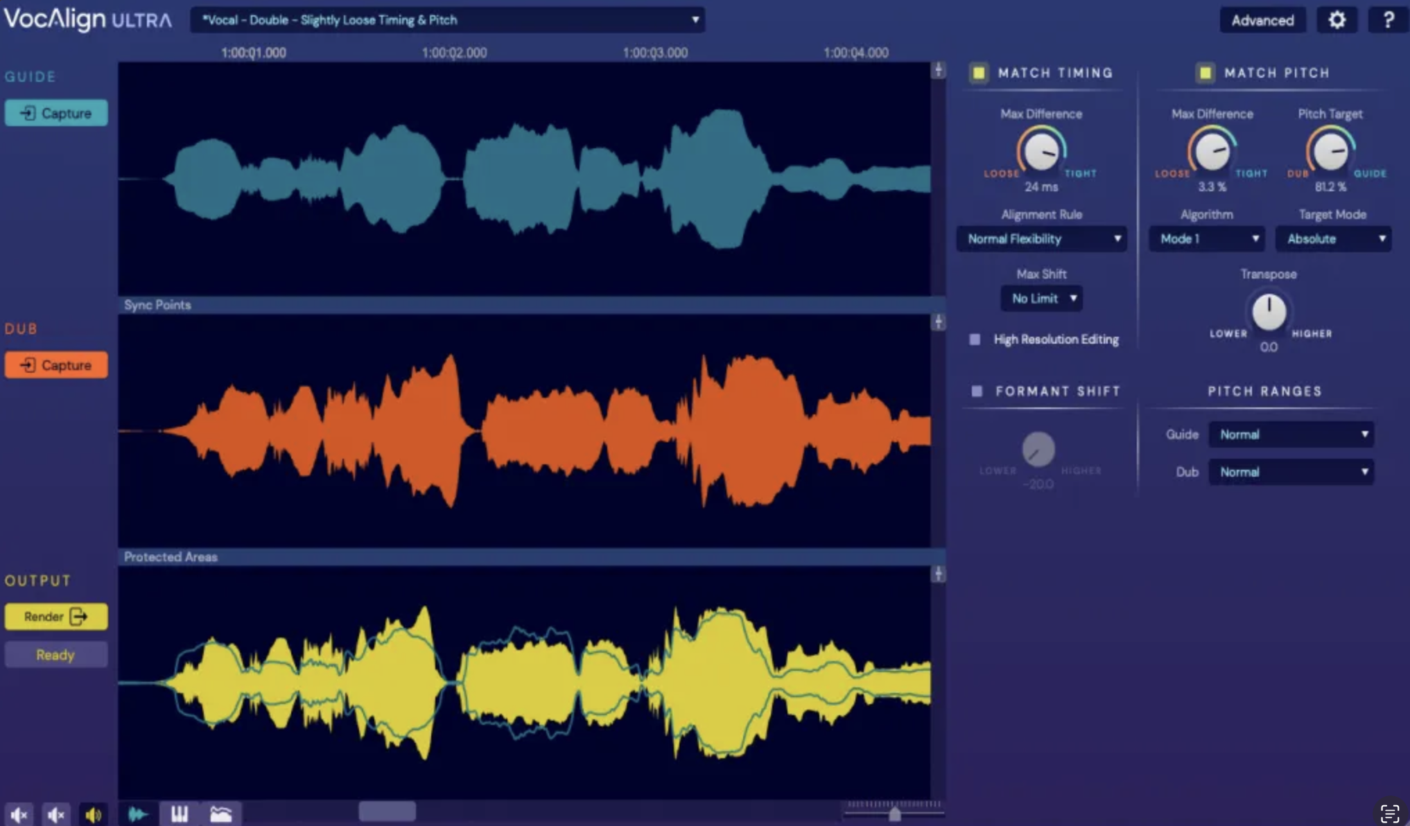Viewport: 1410px width, 826px height.
Task: Click the Dub waveform vertical zoom icon
Action: tap(938, 322)
